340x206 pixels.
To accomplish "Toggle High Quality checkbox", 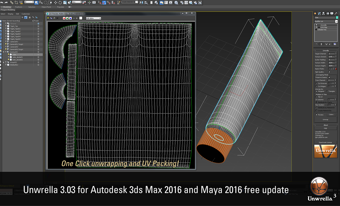I will point(329,72).
